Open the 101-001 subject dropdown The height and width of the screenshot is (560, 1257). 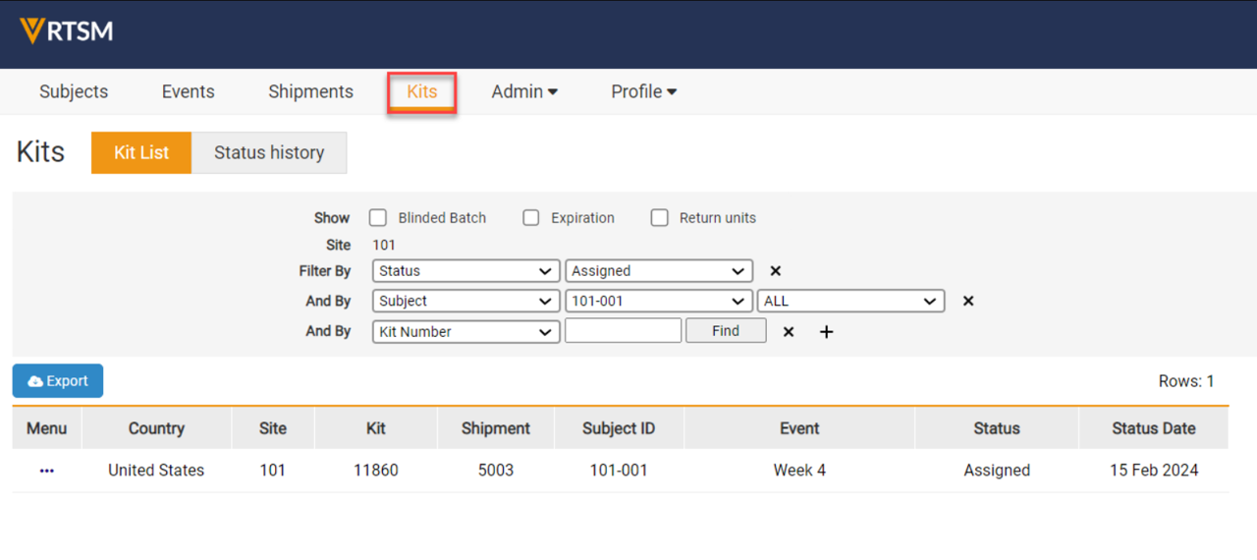click(658, 302)
